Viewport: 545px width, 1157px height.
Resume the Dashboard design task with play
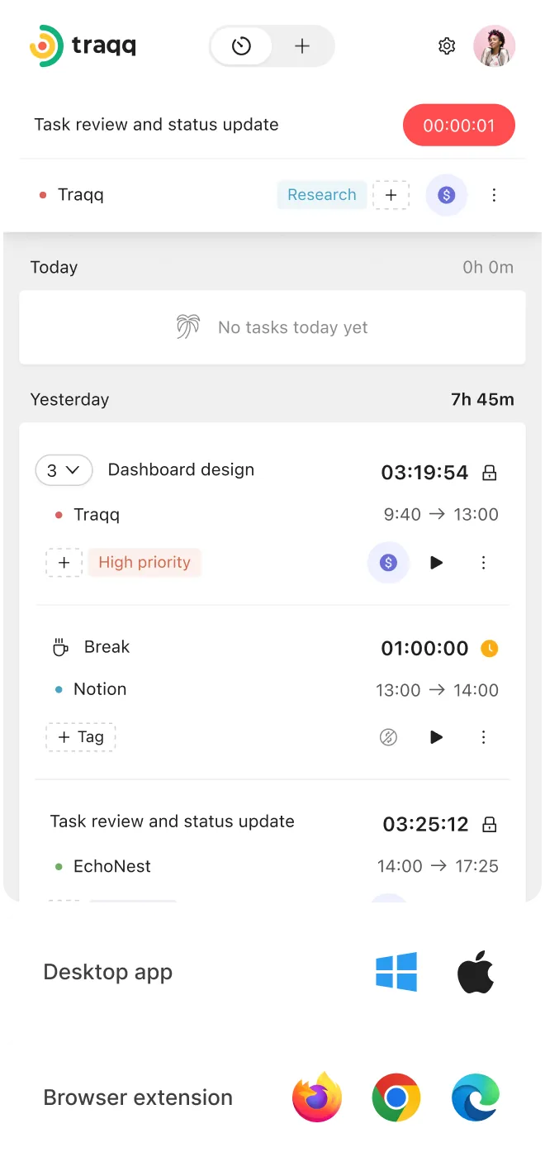click(x=436, y=563)
